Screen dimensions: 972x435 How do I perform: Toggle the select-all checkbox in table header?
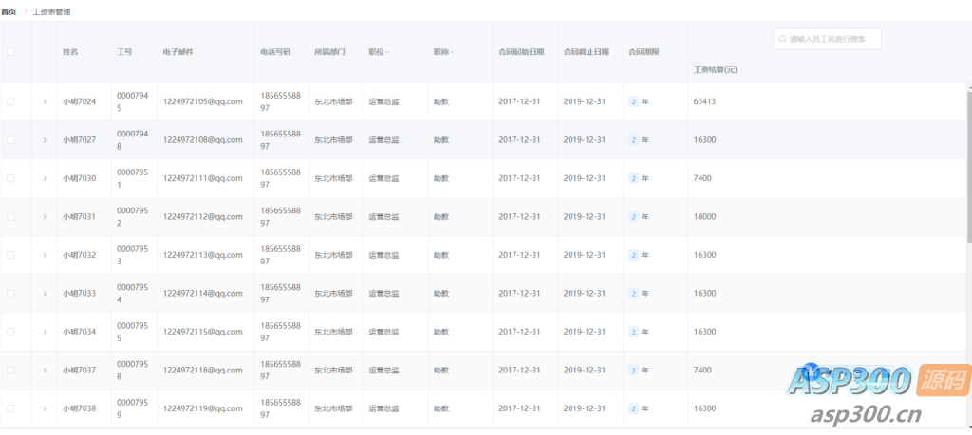click(x=11, y=52)
